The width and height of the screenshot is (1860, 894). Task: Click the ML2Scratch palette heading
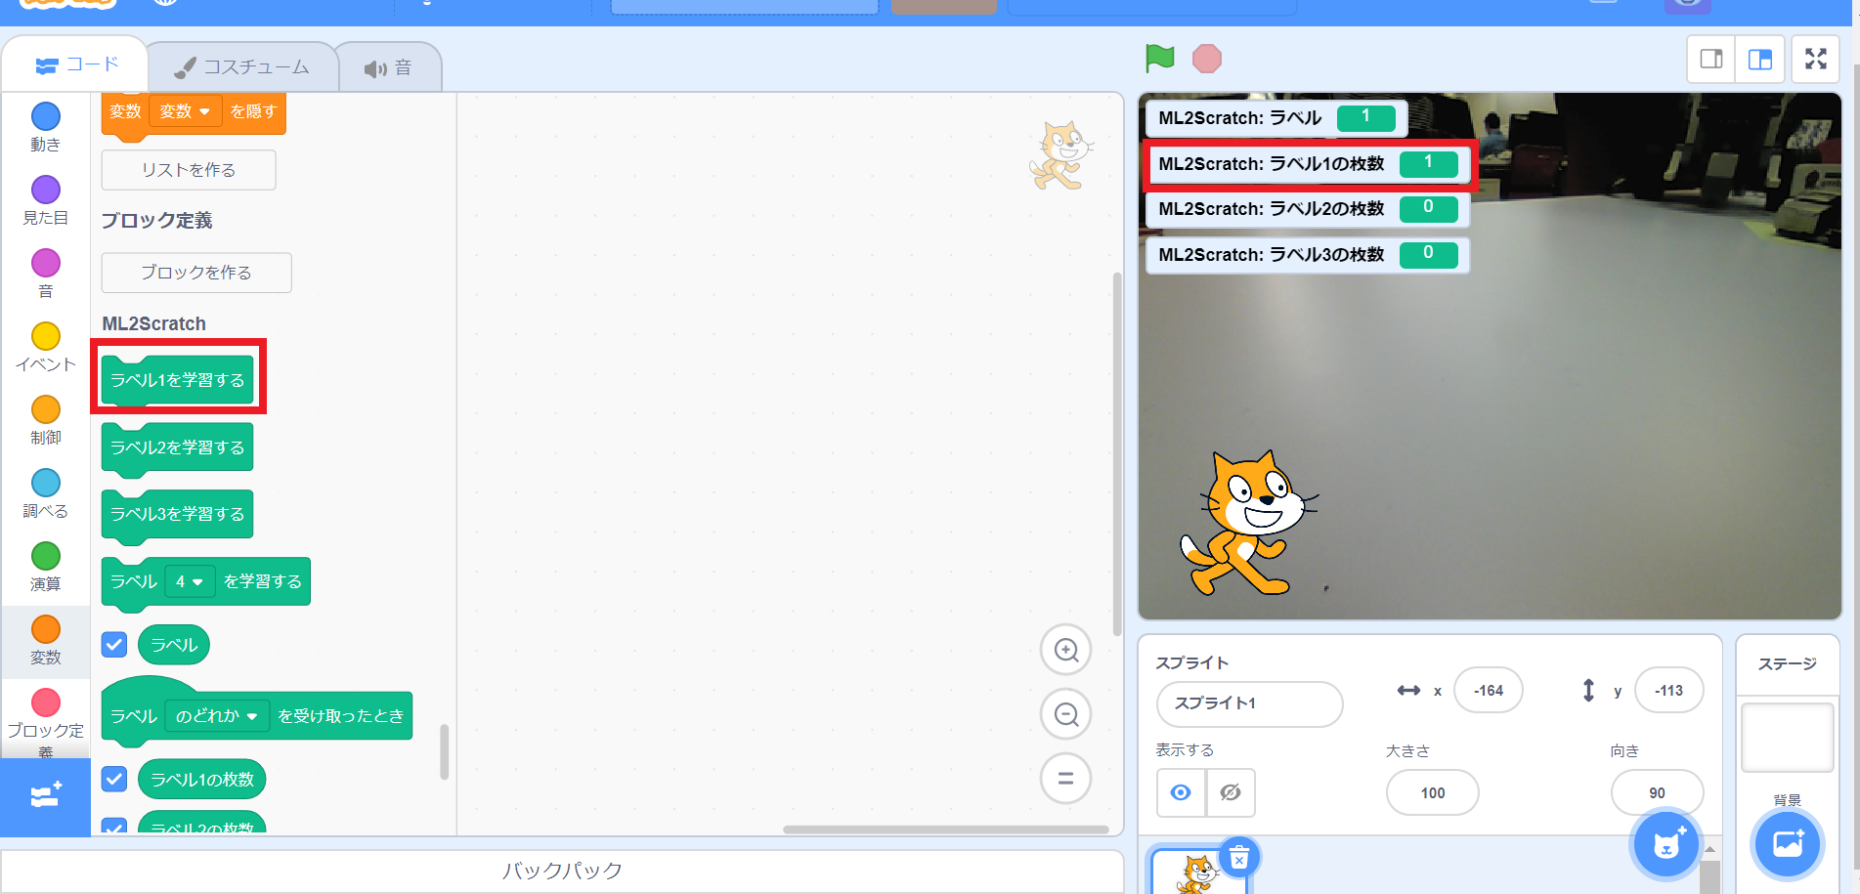pyautogui.click(x=154, y=323)
